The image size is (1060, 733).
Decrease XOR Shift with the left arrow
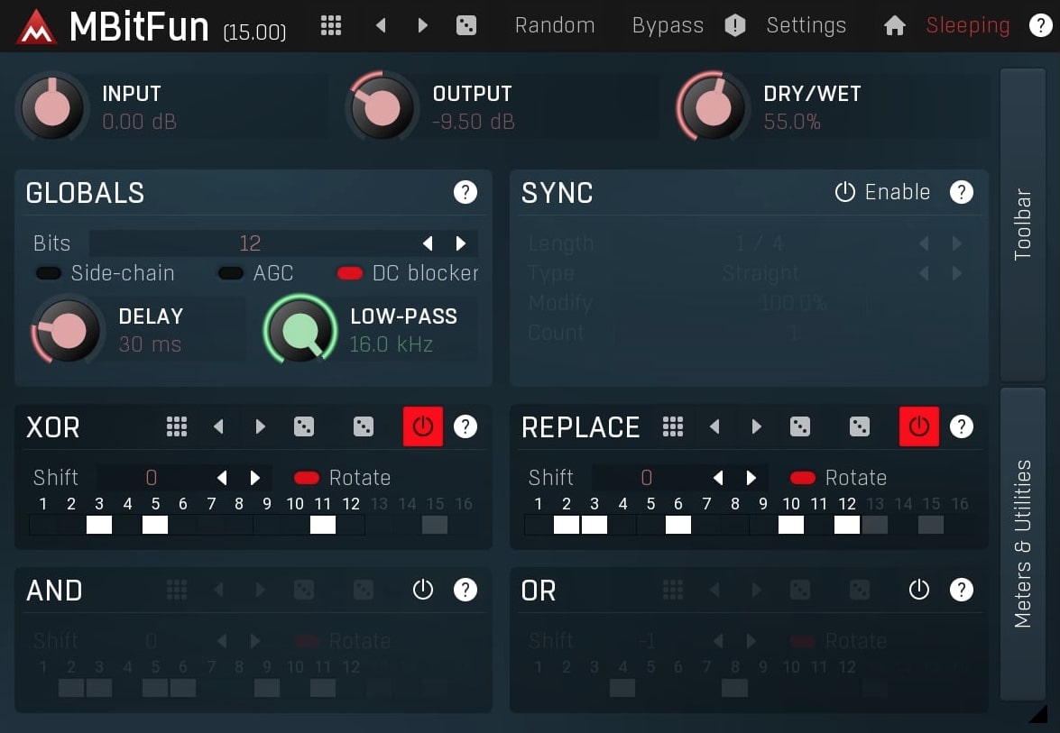pos(221,478)
